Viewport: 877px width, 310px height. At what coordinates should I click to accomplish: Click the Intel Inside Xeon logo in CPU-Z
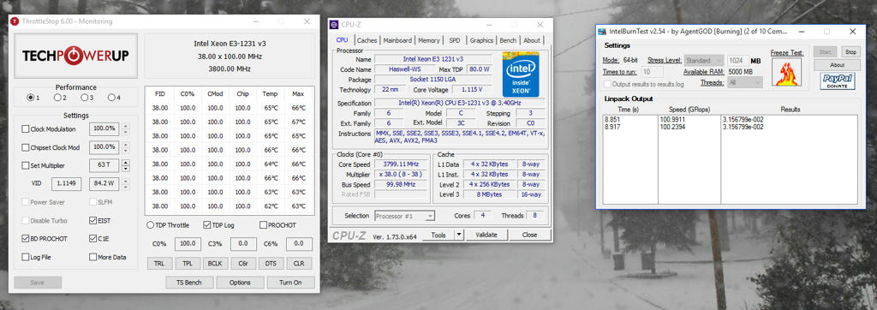[x=520, y=75]
